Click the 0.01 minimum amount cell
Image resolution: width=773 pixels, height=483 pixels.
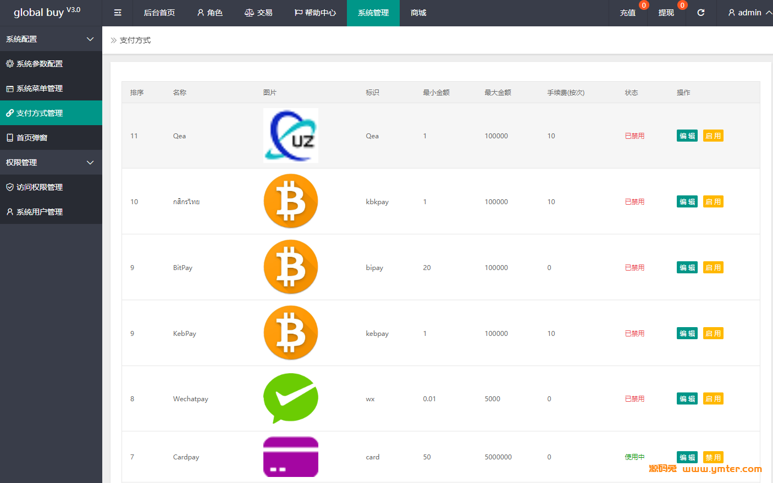pyautogui.click(x=429, y=398)
